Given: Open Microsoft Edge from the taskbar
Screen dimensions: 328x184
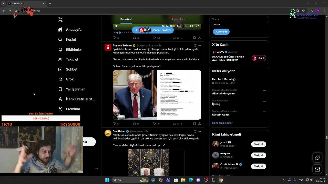Looking at the screenshot, I should tap(191, 180).
